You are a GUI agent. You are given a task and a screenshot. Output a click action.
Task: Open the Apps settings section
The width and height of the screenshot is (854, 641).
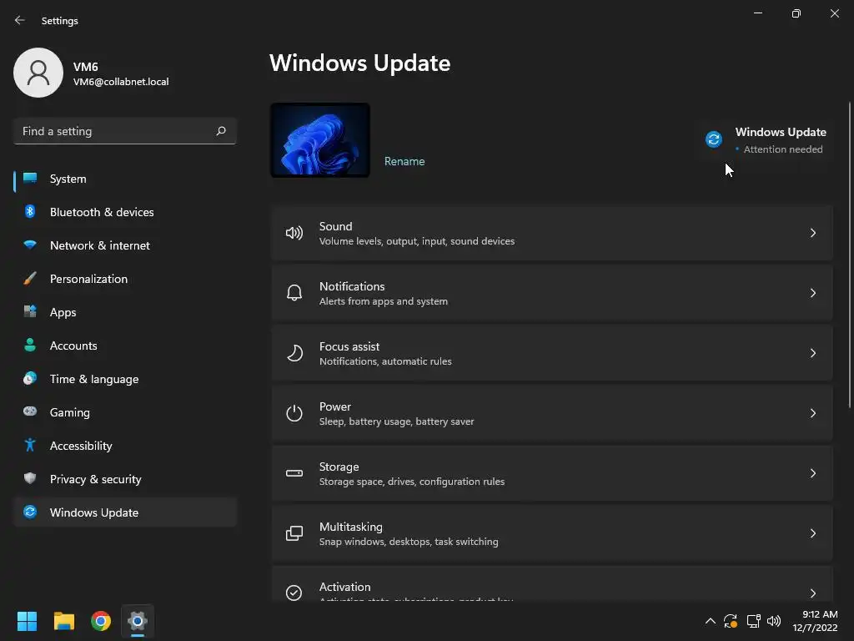[125, 312]
